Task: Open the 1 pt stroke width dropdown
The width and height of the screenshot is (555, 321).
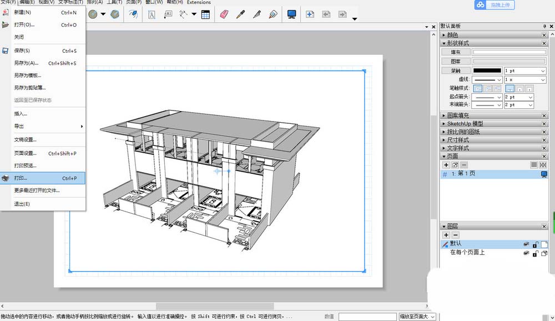Action: 526,71
